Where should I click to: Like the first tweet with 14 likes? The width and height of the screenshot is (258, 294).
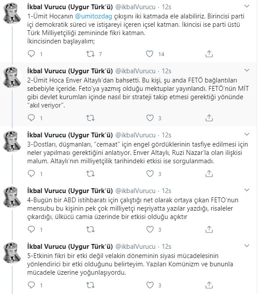tap(150, 54)
